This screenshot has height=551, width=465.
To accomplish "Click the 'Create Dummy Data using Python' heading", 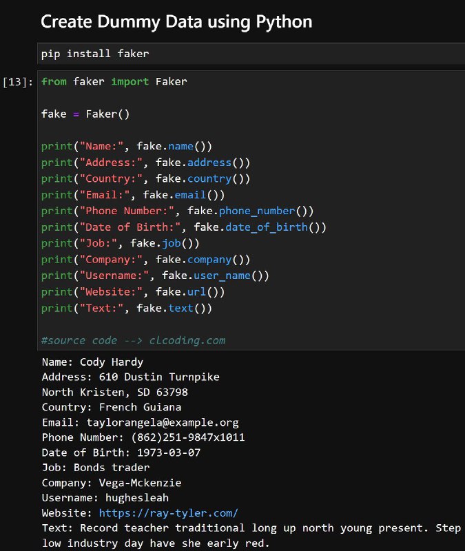I will 176,22.
